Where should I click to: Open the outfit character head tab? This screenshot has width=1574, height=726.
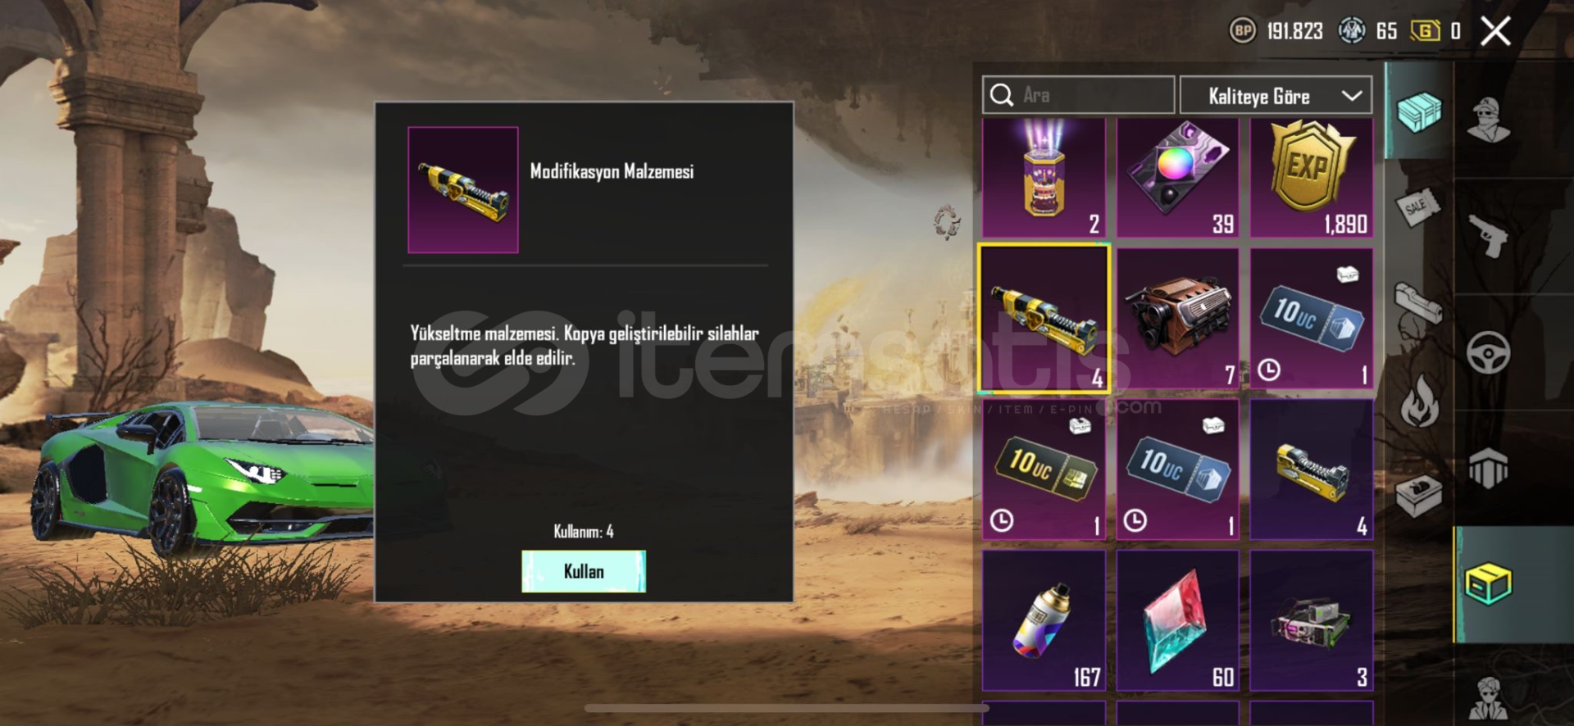pos(1489,120)
